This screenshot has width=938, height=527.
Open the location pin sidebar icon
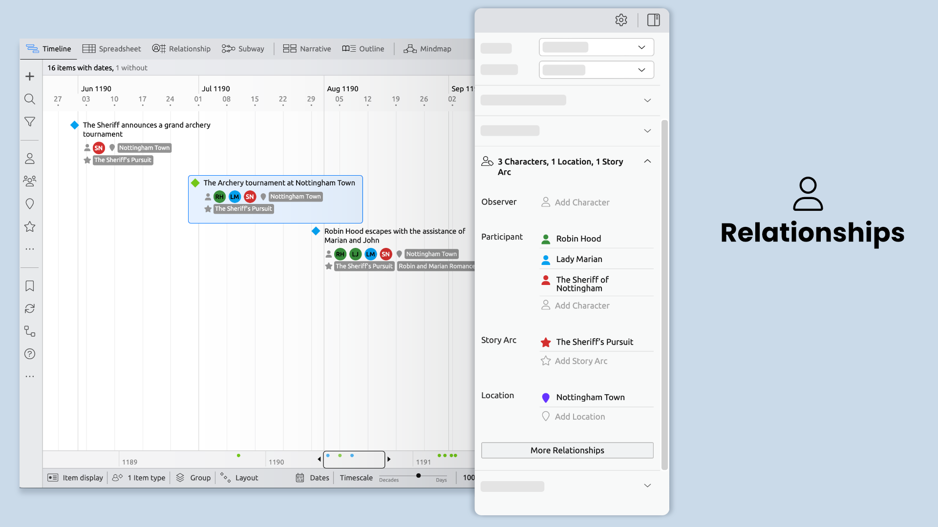point(30,204)
